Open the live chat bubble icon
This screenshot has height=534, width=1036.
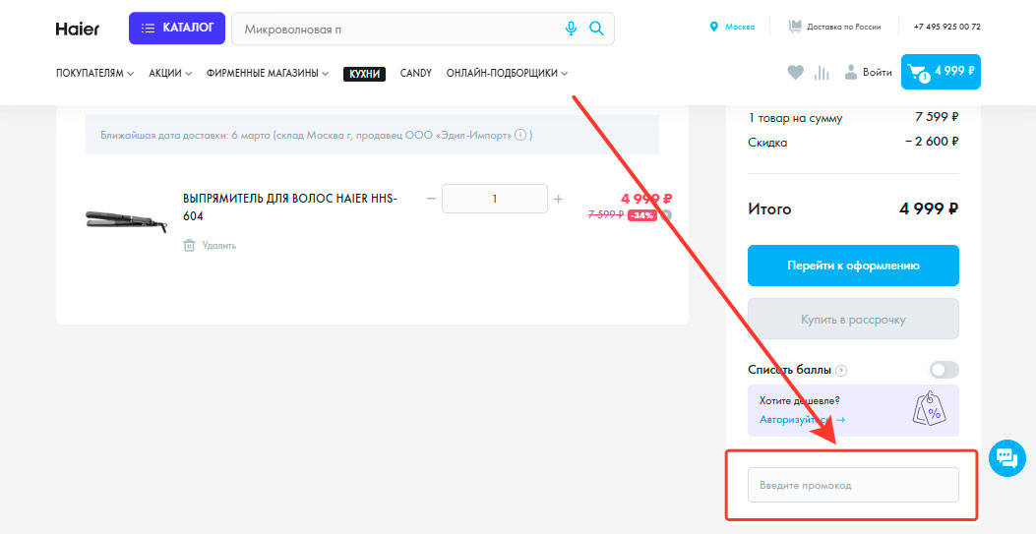coord(1006,457)
